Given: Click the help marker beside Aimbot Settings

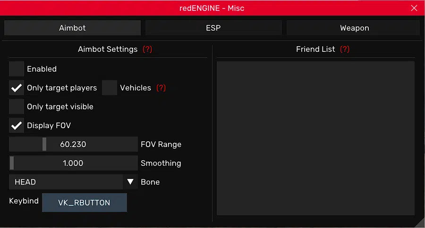Looking at the screenshot, I should click(147, 49).
